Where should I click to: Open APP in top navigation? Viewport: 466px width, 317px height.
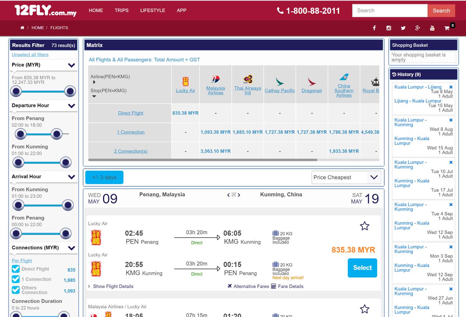pos(182,10)
